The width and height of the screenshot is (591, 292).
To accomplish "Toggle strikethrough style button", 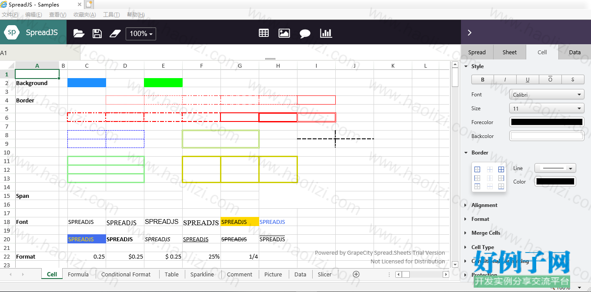I will point(573,79).
